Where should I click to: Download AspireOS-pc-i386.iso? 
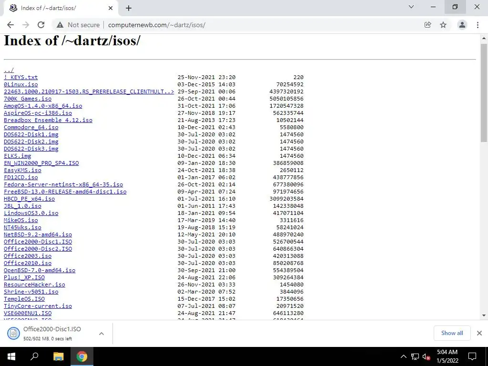[x=38, y=113]
